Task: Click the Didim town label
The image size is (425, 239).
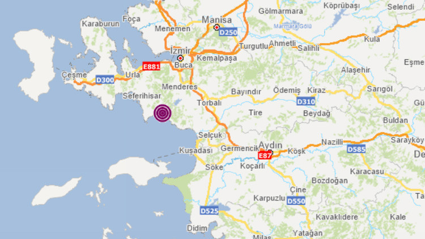Action: tap(197, 228)
